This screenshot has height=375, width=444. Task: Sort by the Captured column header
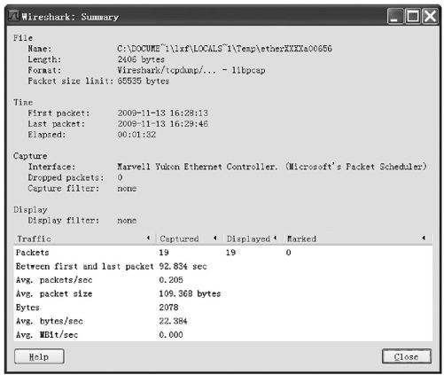189,238
